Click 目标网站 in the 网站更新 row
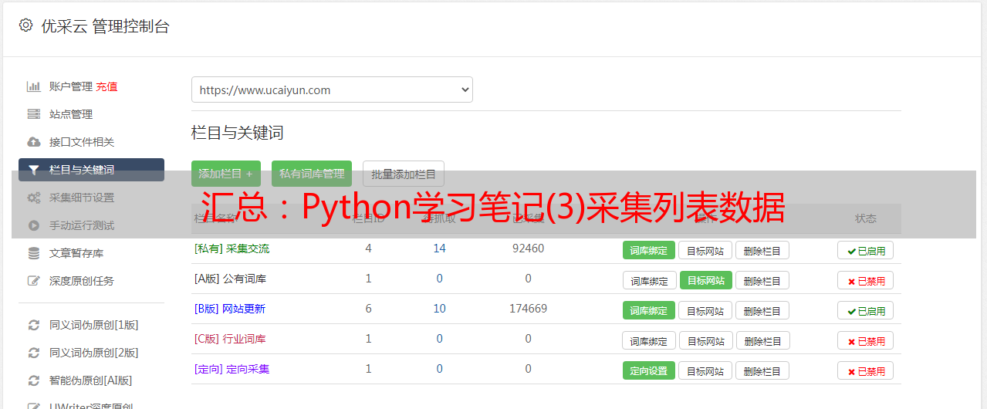987x409 pixels. click(x=705, y=310)
